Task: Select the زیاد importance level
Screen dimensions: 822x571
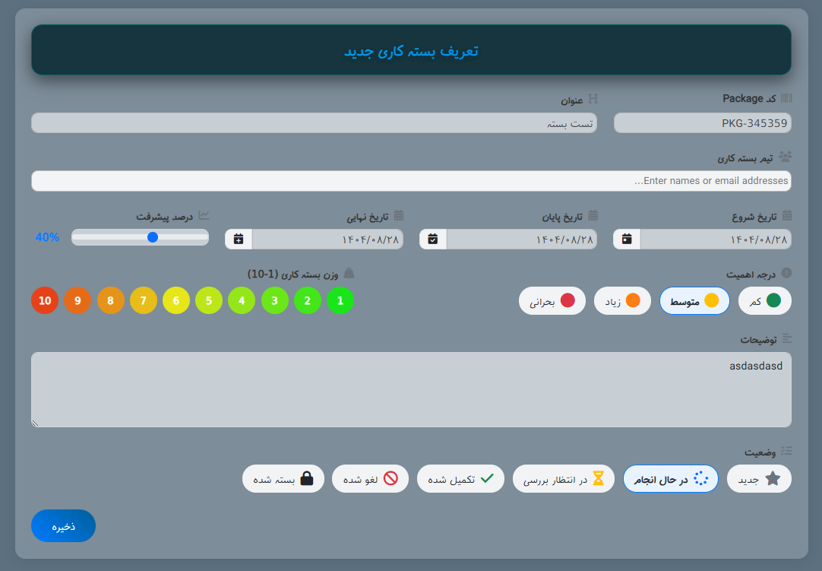Action: 622,300
